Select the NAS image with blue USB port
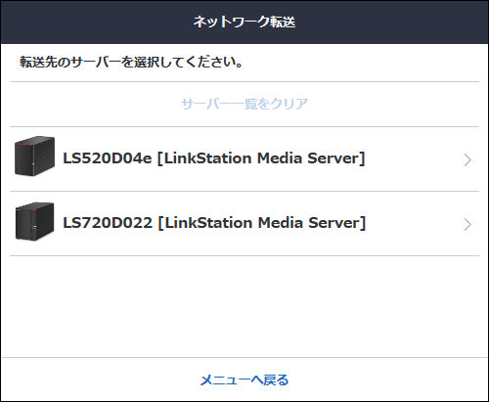The image size is (489, 402). click(34, 221)
